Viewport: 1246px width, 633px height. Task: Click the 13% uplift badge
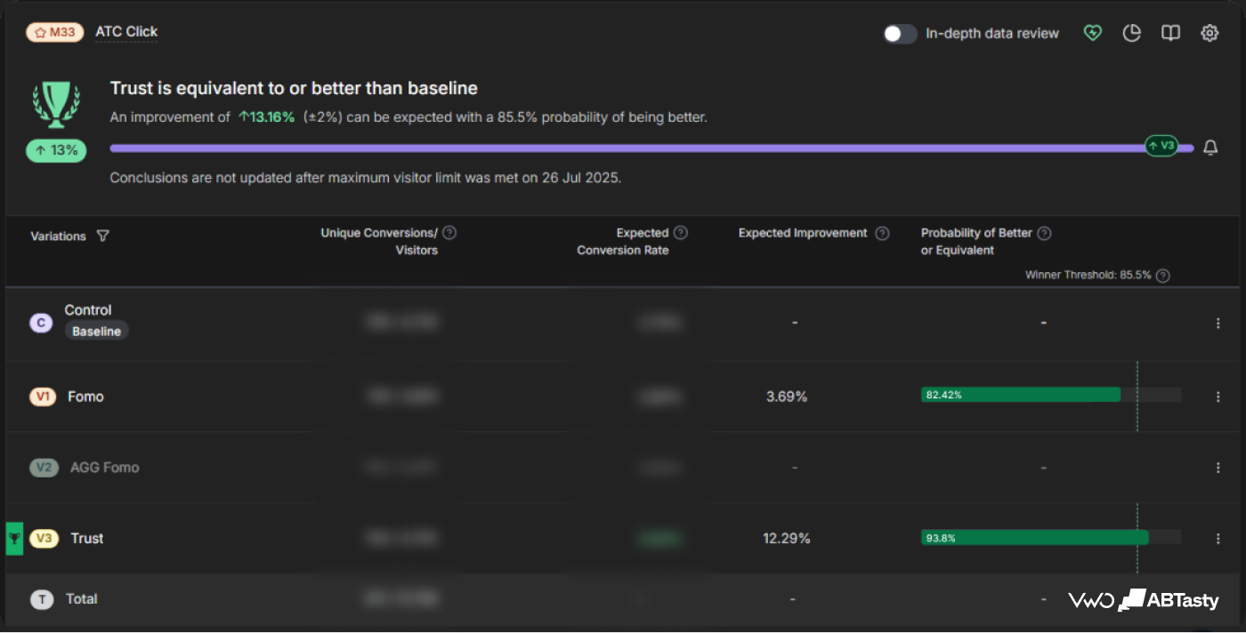pos(56,150)
